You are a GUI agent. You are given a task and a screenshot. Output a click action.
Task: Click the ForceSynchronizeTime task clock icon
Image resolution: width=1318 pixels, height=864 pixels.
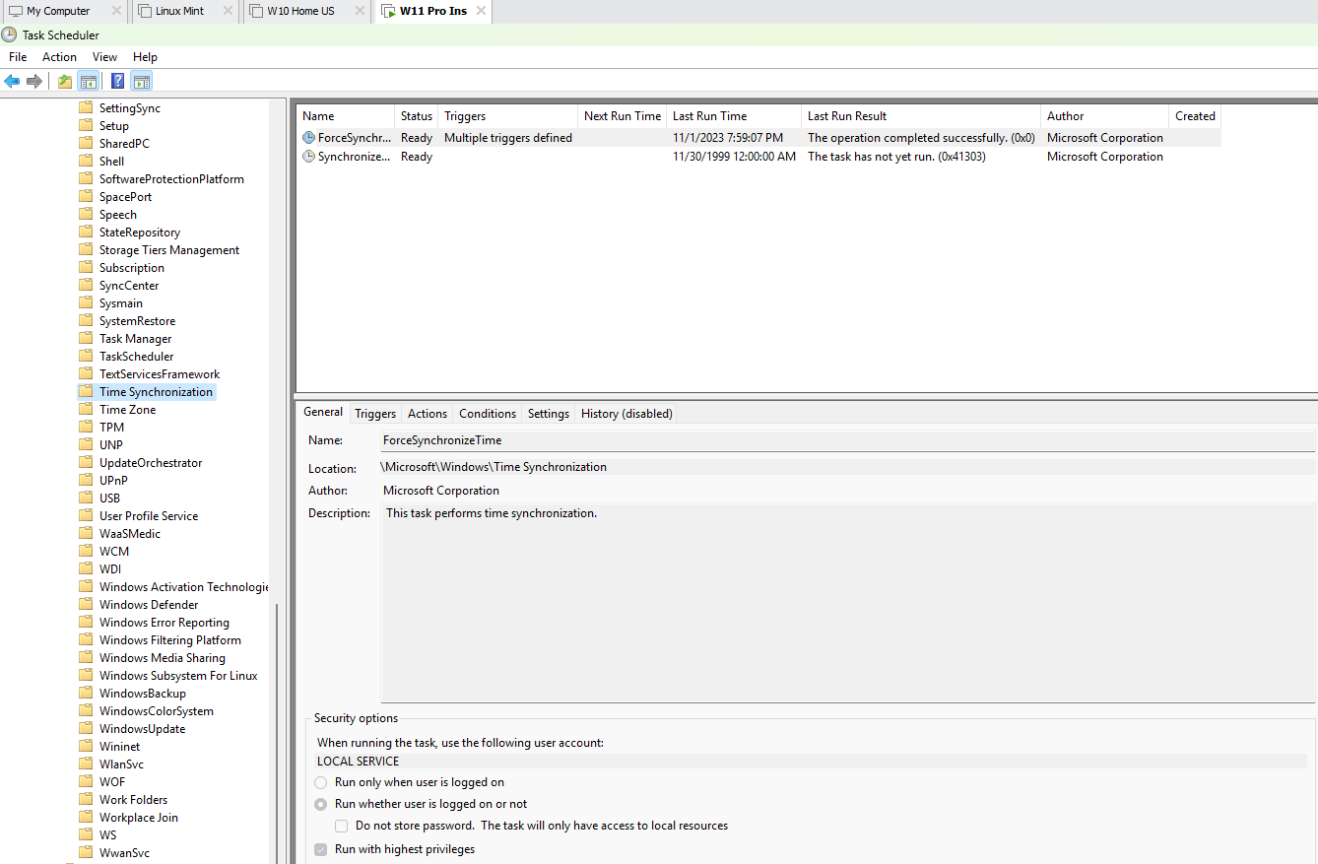(x=308, y=138)
